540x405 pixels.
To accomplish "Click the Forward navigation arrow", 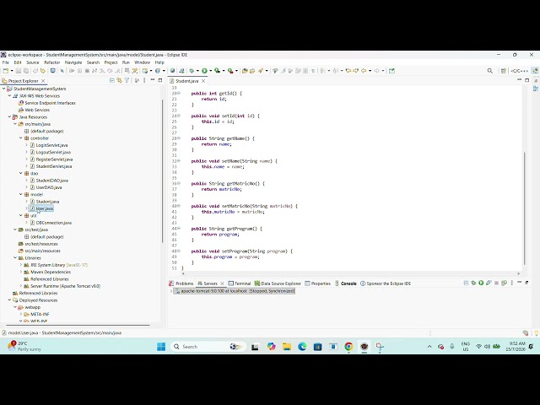I will point(377,71).
